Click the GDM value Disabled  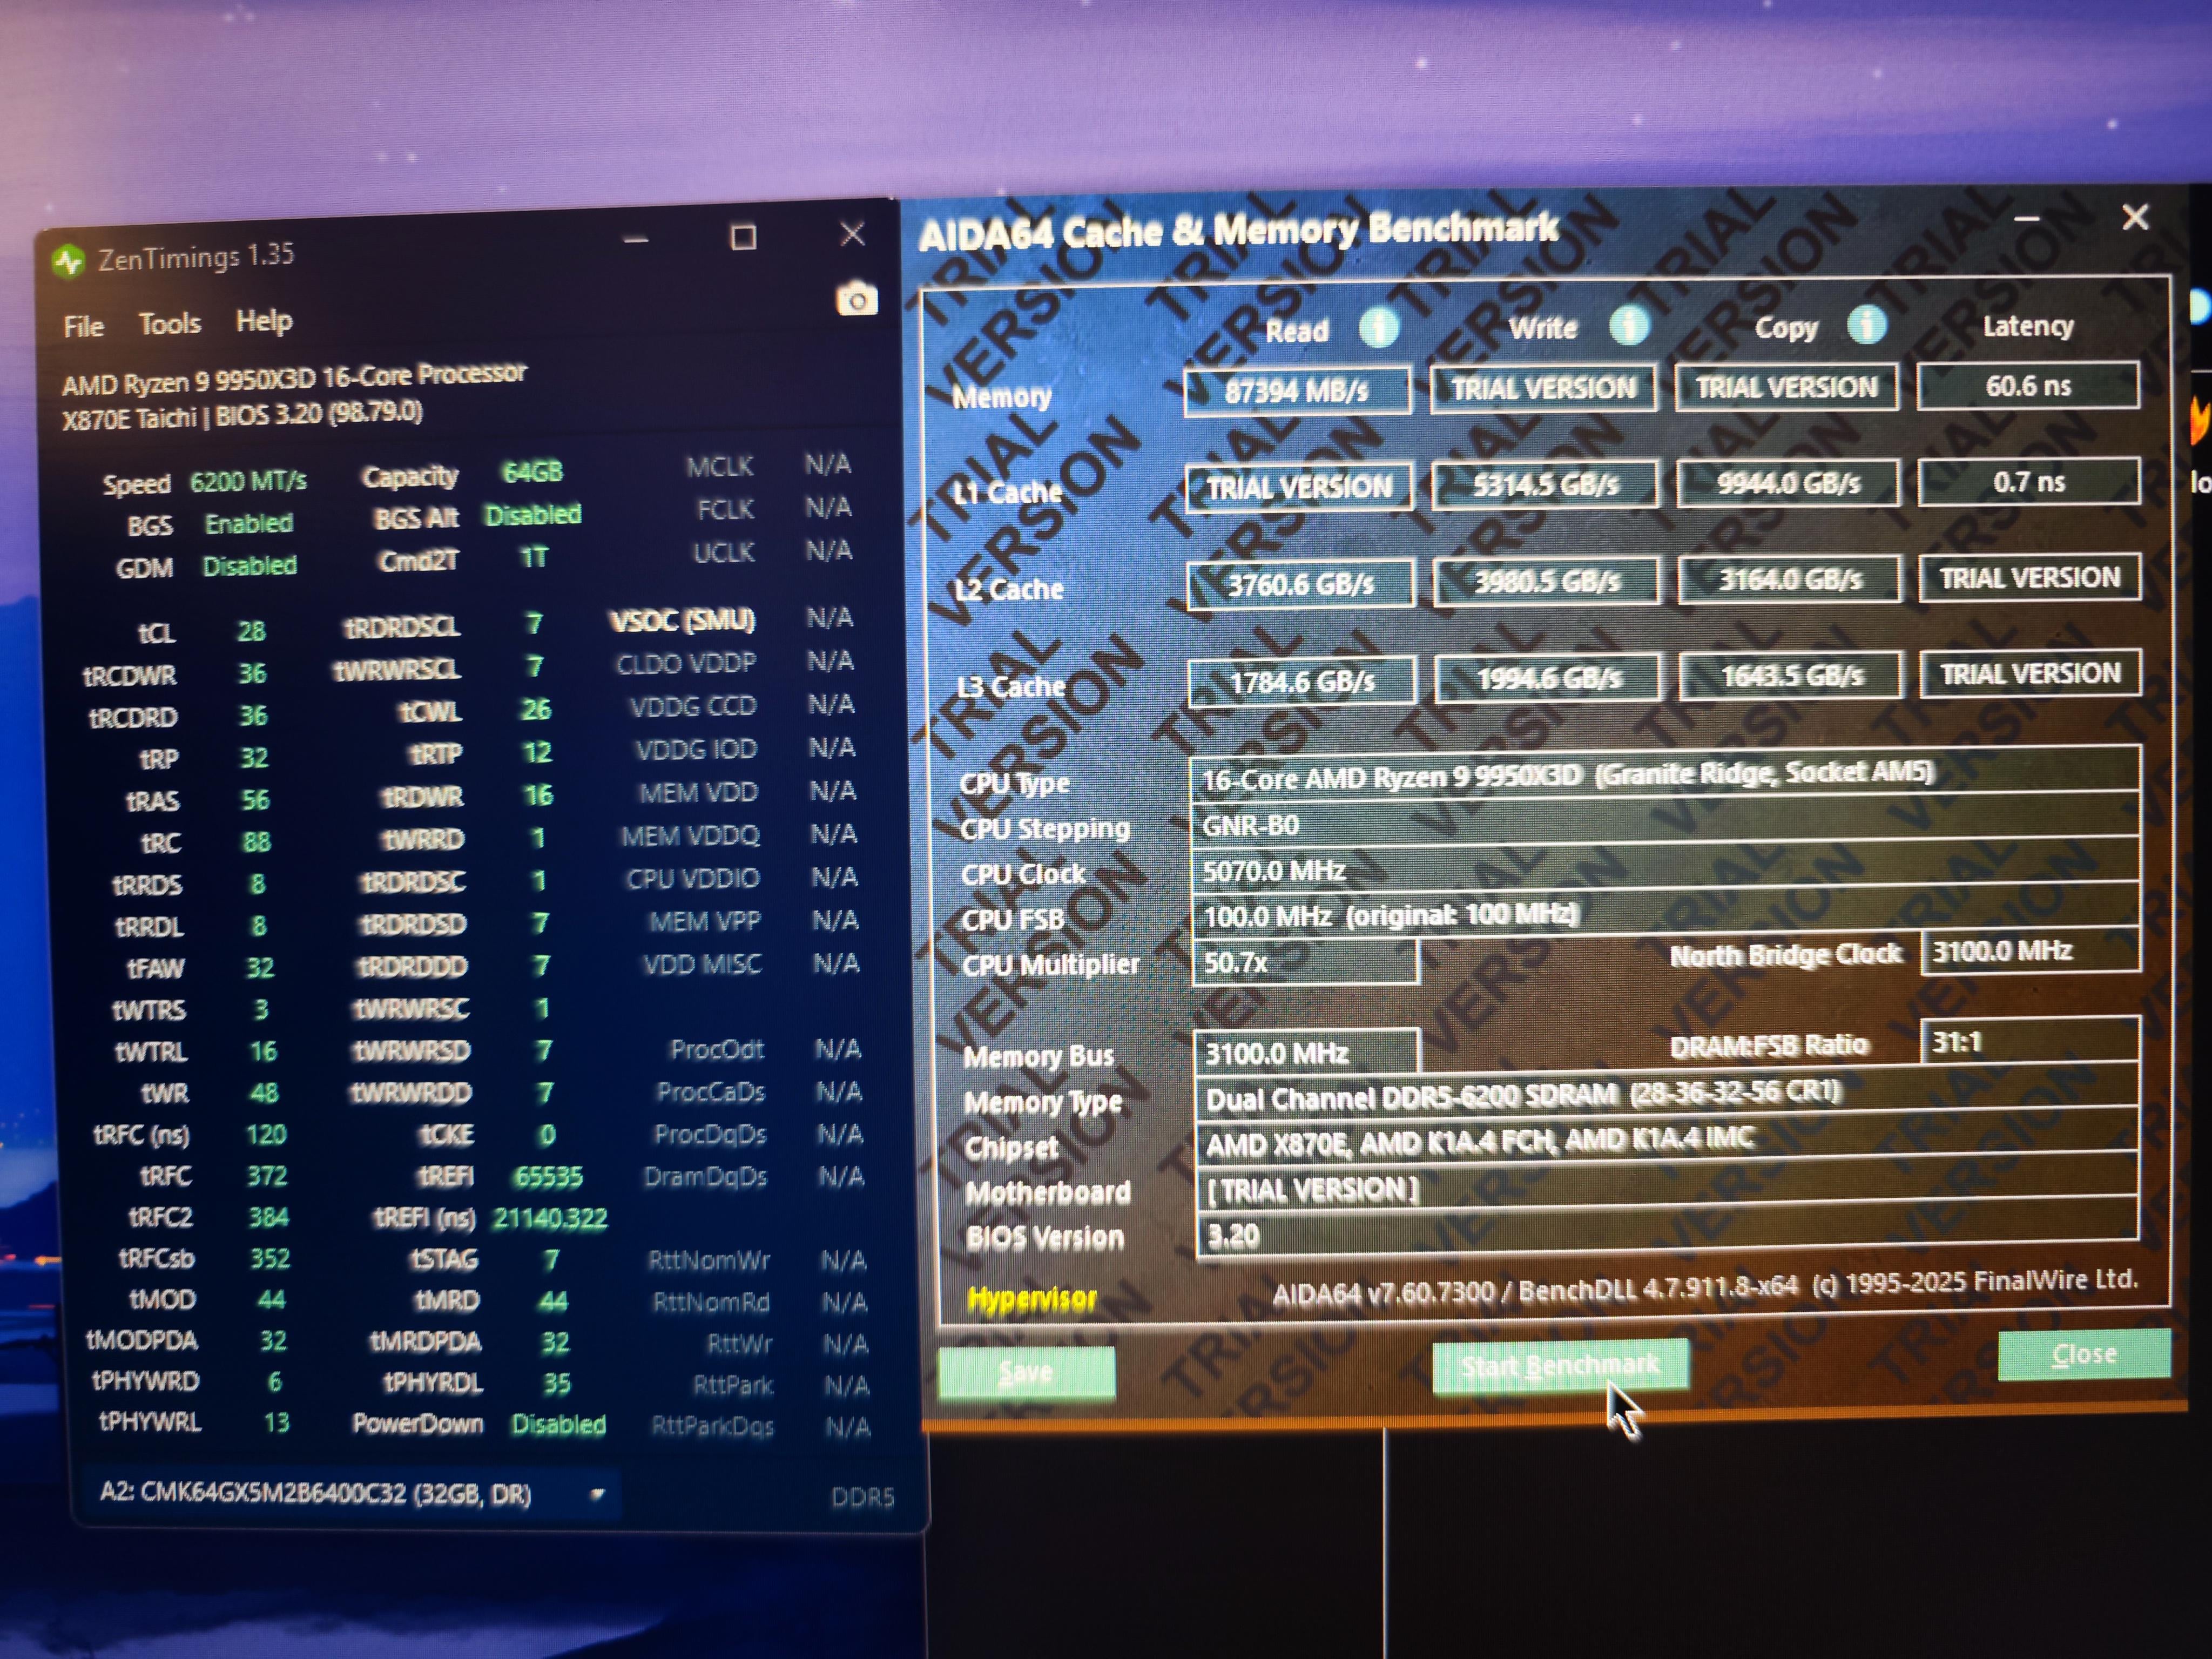coord(250,566)
